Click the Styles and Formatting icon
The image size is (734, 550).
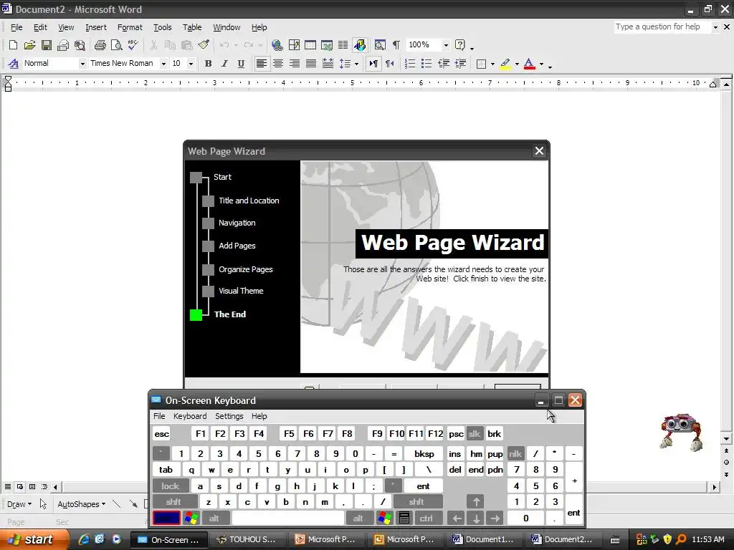point(13,64)
